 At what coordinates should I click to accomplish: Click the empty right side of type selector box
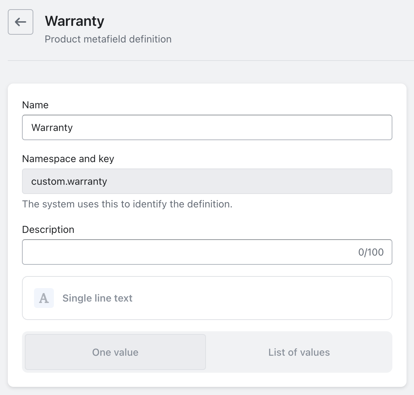pos(301,298)
